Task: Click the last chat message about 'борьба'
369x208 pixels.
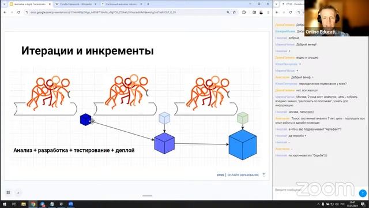Action: [307, 155]
